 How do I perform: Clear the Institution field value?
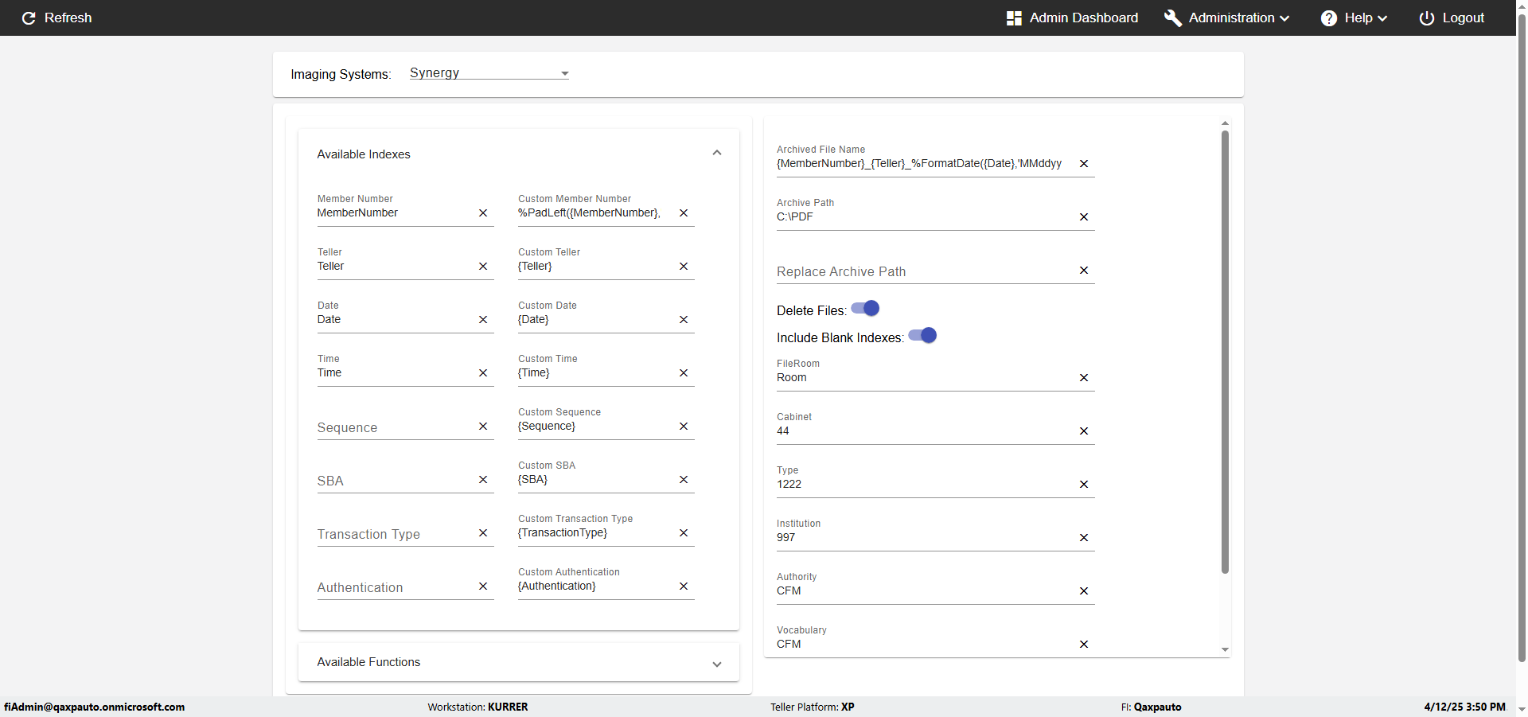[1084, 538]
